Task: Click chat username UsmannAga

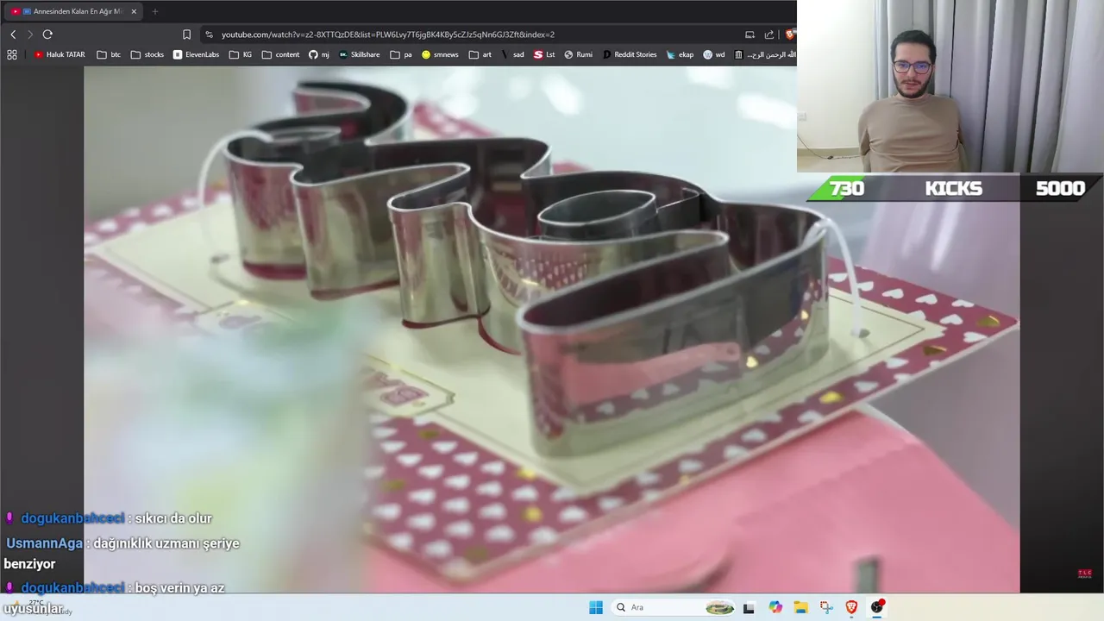Action: [44, 543]
